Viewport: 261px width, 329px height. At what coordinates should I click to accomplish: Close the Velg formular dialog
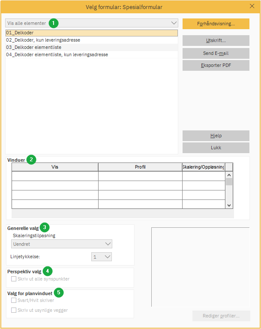point(252,6)
